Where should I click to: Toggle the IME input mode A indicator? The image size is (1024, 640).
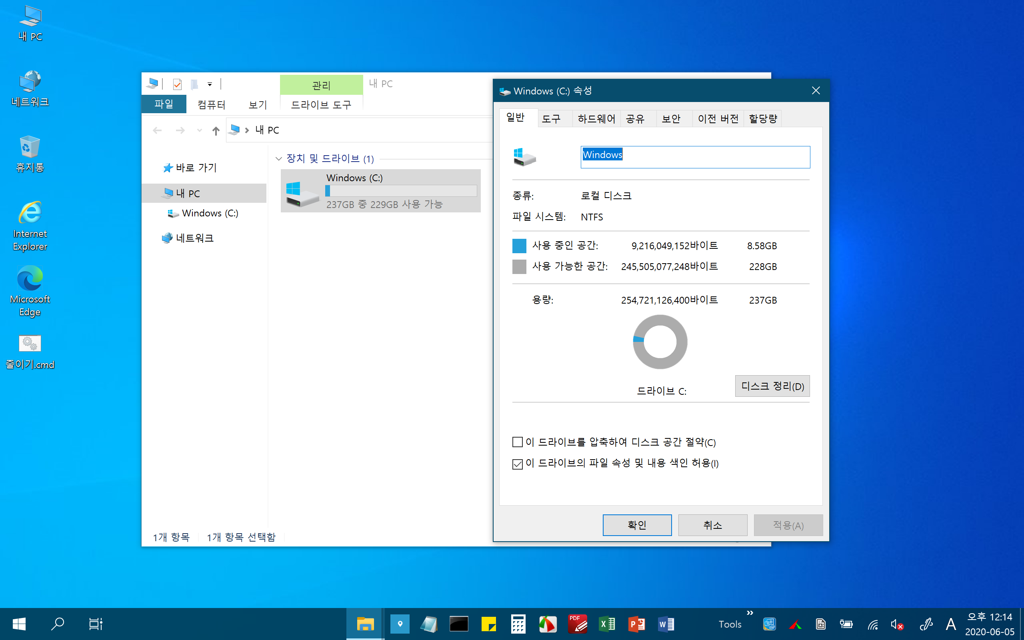951,624
